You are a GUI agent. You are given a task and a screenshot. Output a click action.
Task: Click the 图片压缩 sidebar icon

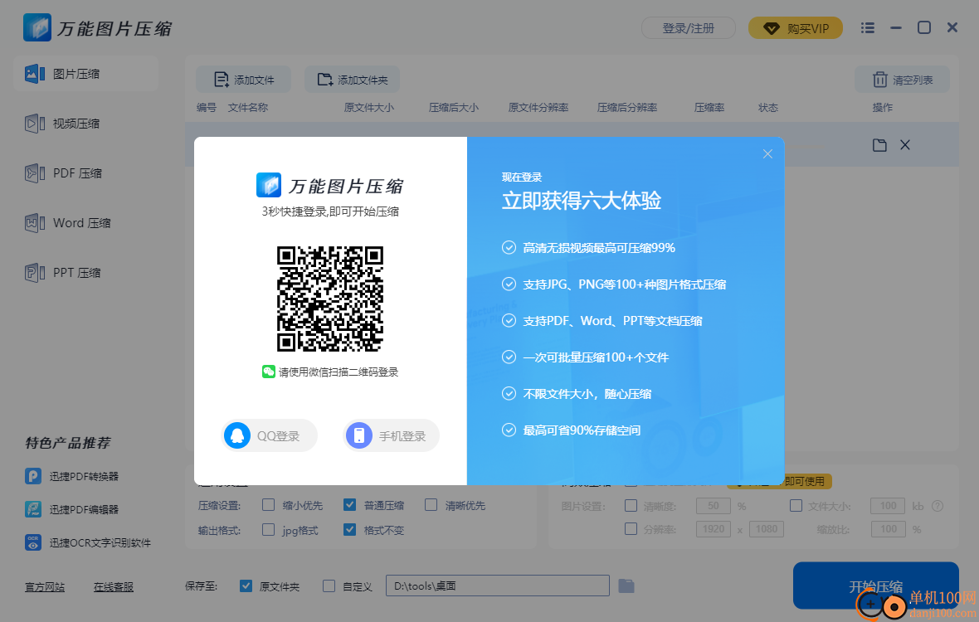34,74
